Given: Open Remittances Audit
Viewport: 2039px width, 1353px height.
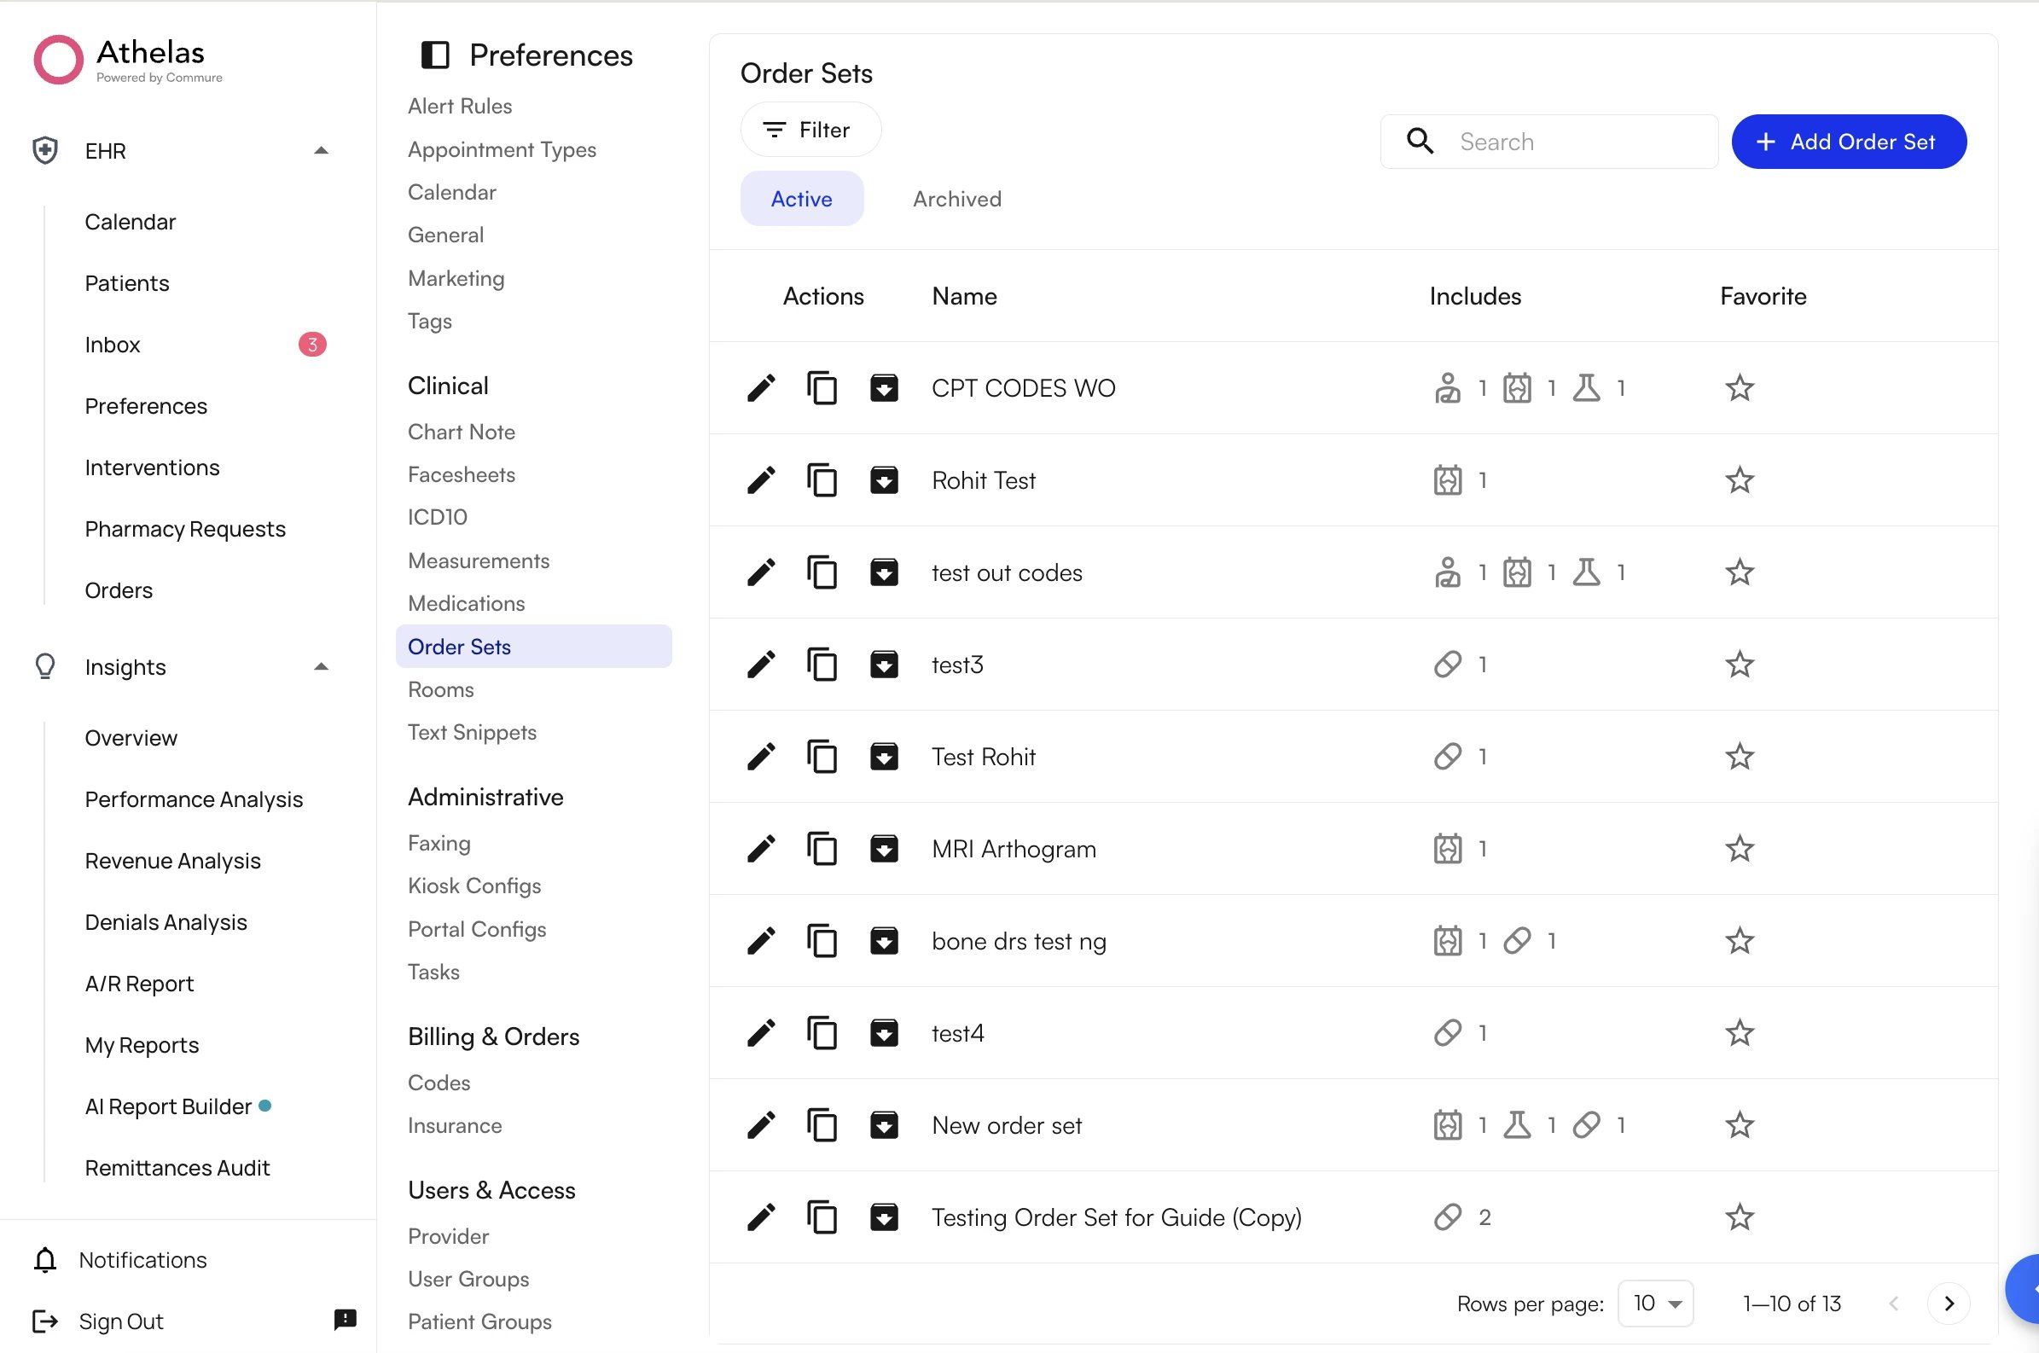Looking at the screenshot, I should [x=177, y=1169].
